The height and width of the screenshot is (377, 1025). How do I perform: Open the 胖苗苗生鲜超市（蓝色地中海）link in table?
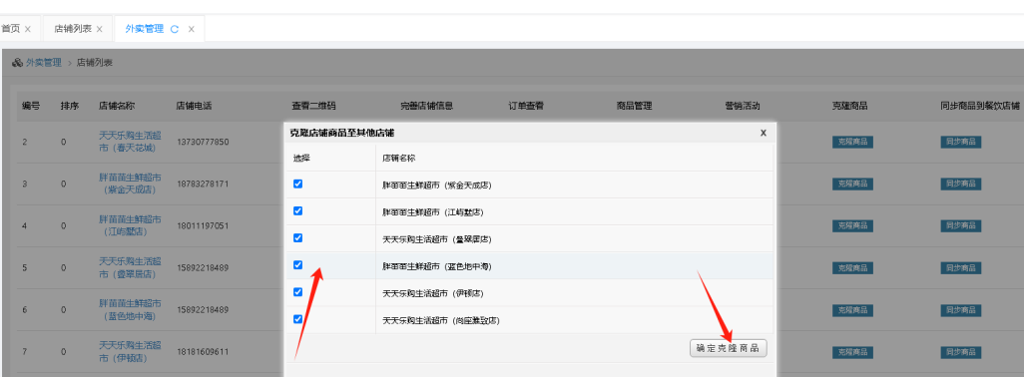click(x=130, y=310)
